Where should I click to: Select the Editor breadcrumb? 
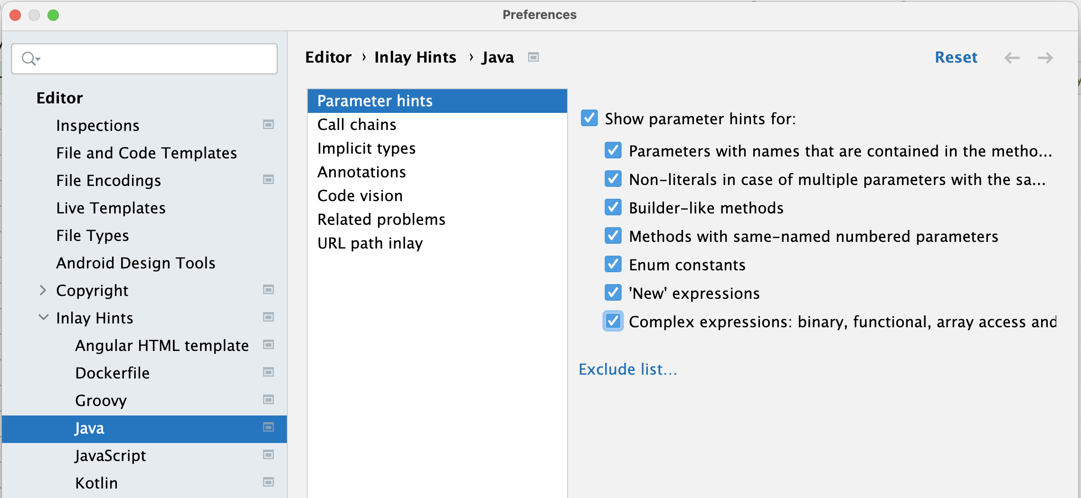coord(328,57)
